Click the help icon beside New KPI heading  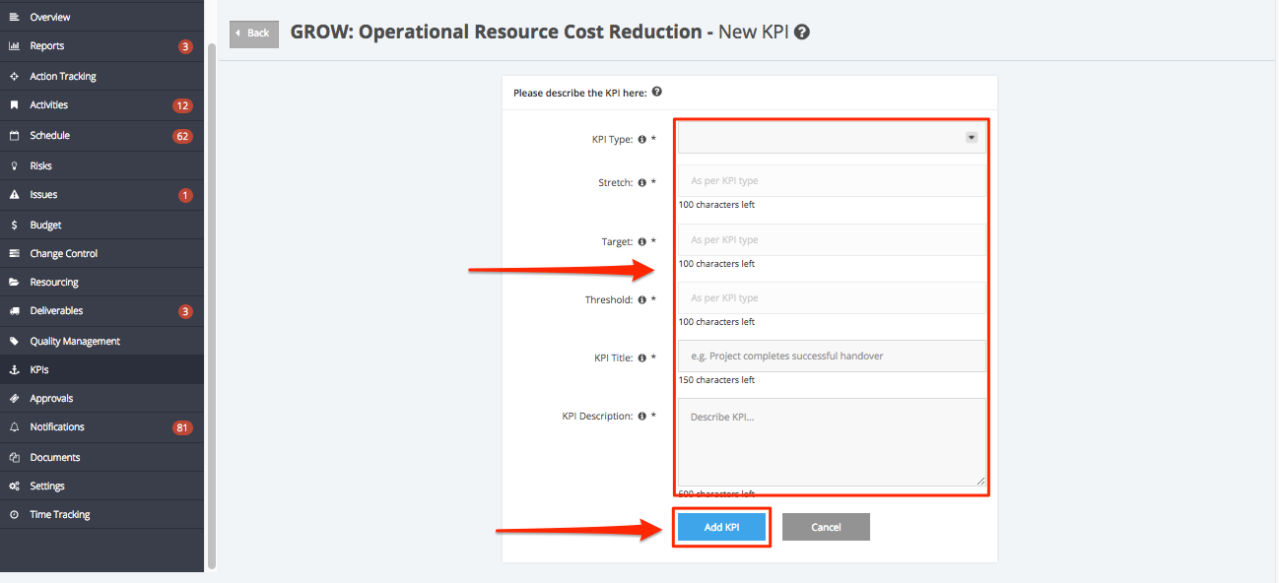(802, 32)
